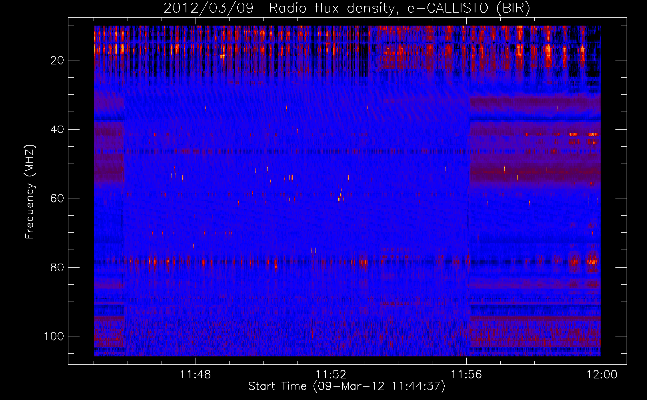Image resolution: width=647 pixels, height=400 pixels.
Task: Click the 60 frequency tick label
Action: tap(57, 198)
